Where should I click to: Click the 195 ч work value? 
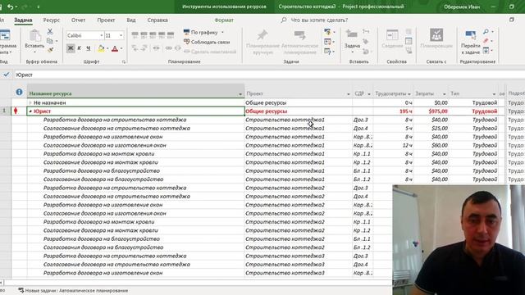coord(405,111)
